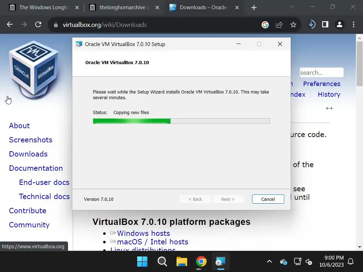
Task: Reload the VirtualBox downloads page
Action: (x=38, y=24)
